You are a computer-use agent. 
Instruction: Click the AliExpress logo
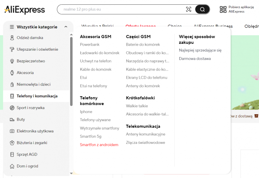tap(25, 10)
